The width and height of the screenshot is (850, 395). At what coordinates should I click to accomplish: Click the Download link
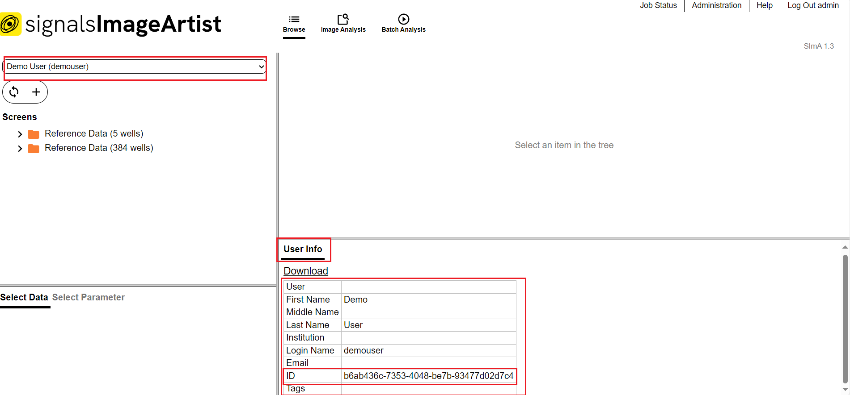point(306,271)
